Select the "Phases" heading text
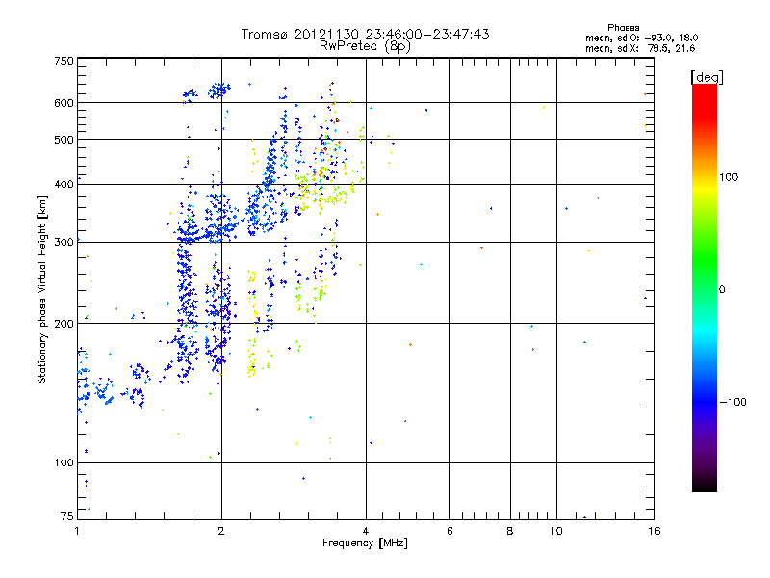The width and height of the screenshot is (770, 578). (623, 28)
